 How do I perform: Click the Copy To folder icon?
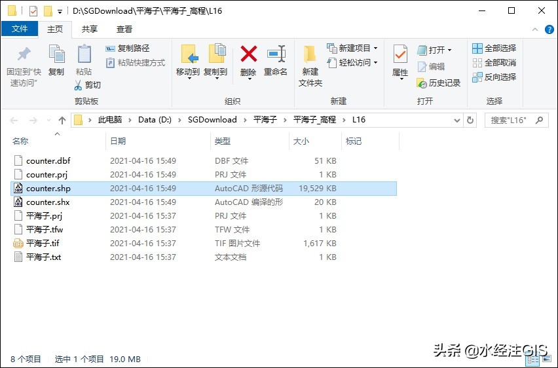pyautogui.click(x=216, y=54)
